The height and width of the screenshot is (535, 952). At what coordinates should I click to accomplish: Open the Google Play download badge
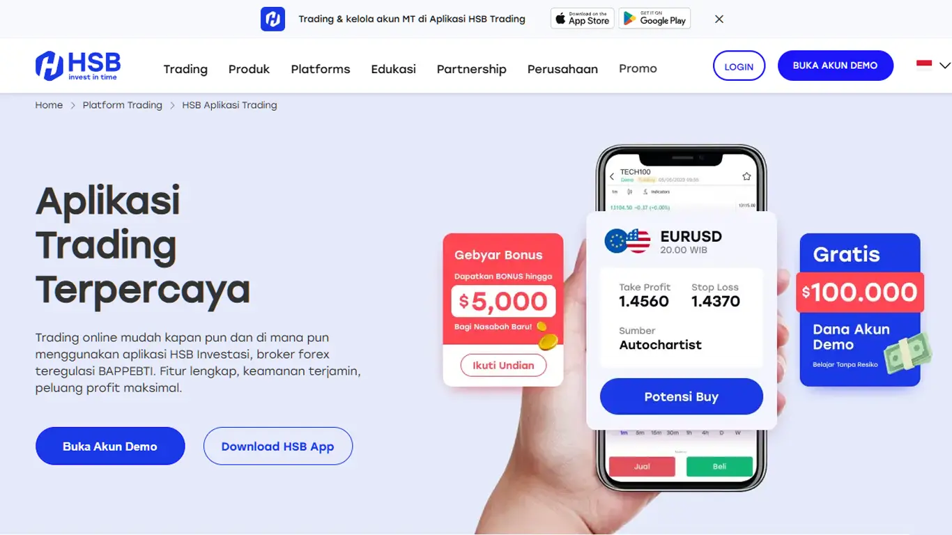point(654,18)
